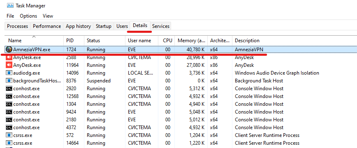
Task: Select the conhost.exe row with PID 9424
Action: tap(181, 112)
